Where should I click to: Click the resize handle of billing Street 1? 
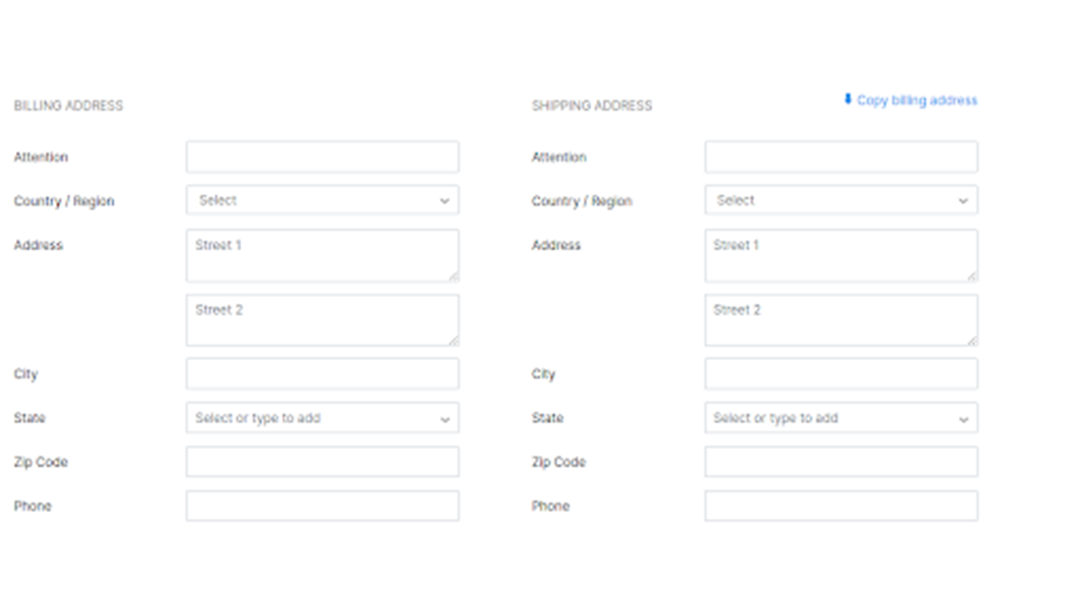pyautogui.click(x=454, y=276)
